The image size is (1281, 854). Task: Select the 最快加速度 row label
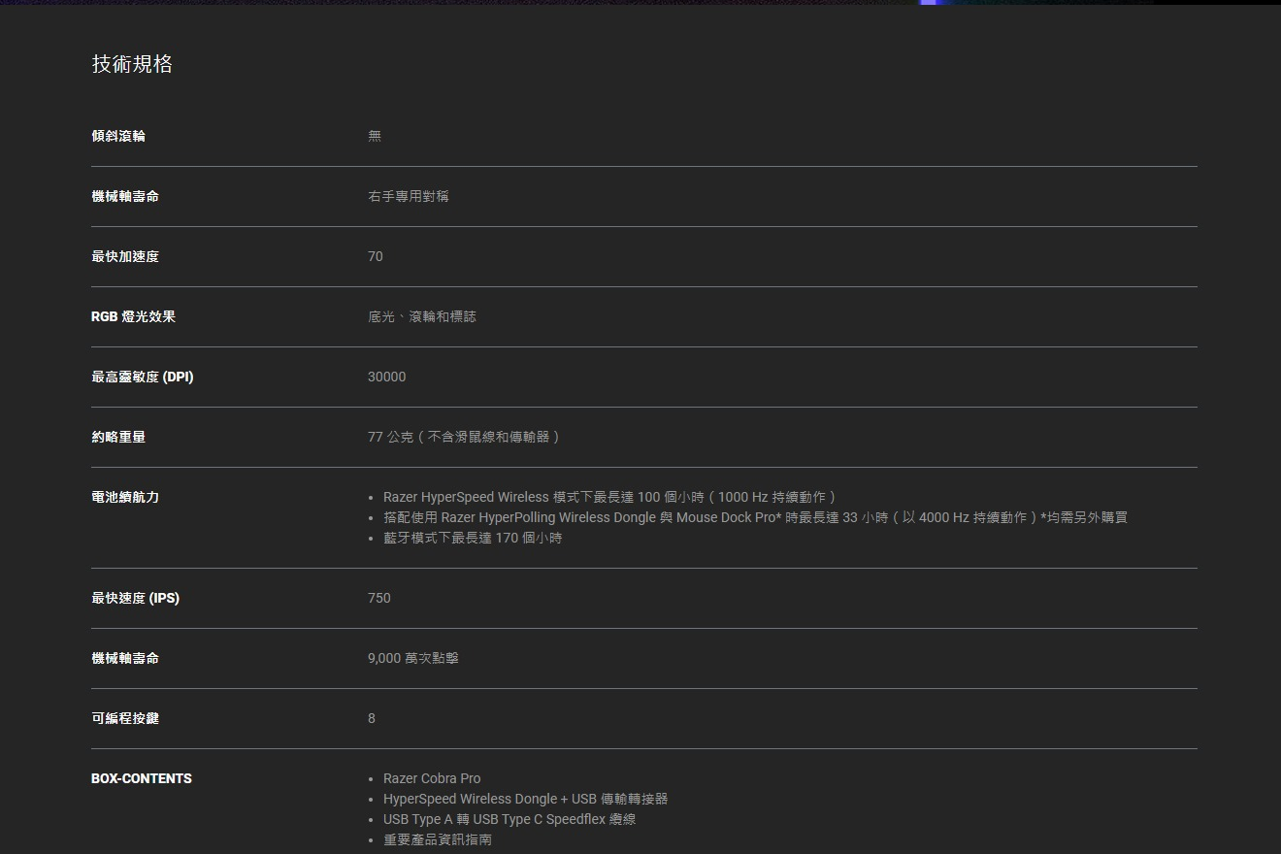click(125, 256)
